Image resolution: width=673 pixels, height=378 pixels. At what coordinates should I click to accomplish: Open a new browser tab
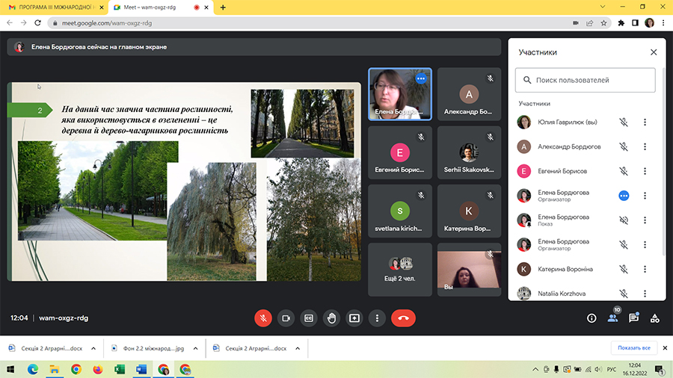pyautogui.click(x=223, y=7)
